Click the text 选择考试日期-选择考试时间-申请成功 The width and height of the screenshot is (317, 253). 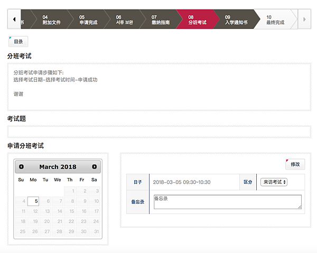(x=55, y=80)
